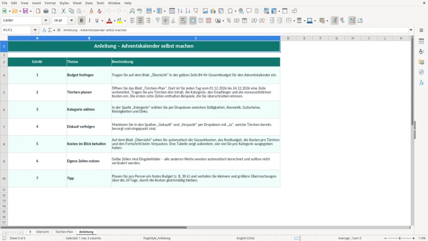This screenshot has height=241, width=428.
Task: Expand the font name dropdown
Action: pyautogui.click(x=46, y=20)
